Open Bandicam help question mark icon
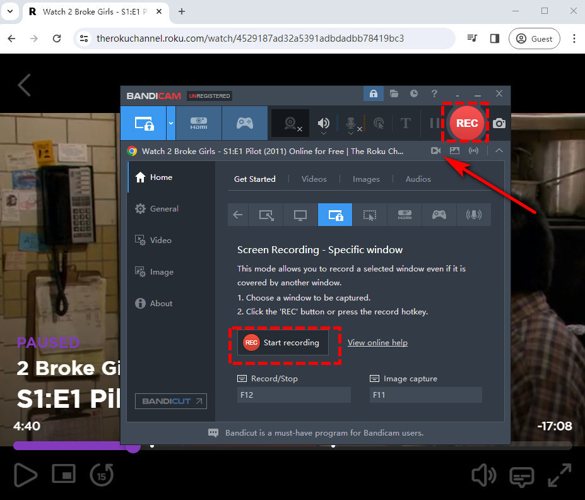The height and width of the screenshot is (500, 585). pyautogui.click(x=434, y=93)
